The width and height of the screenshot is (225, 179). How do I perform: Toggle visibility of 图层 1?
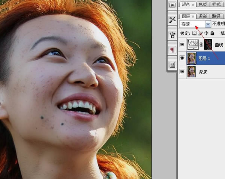coord(182,58)
